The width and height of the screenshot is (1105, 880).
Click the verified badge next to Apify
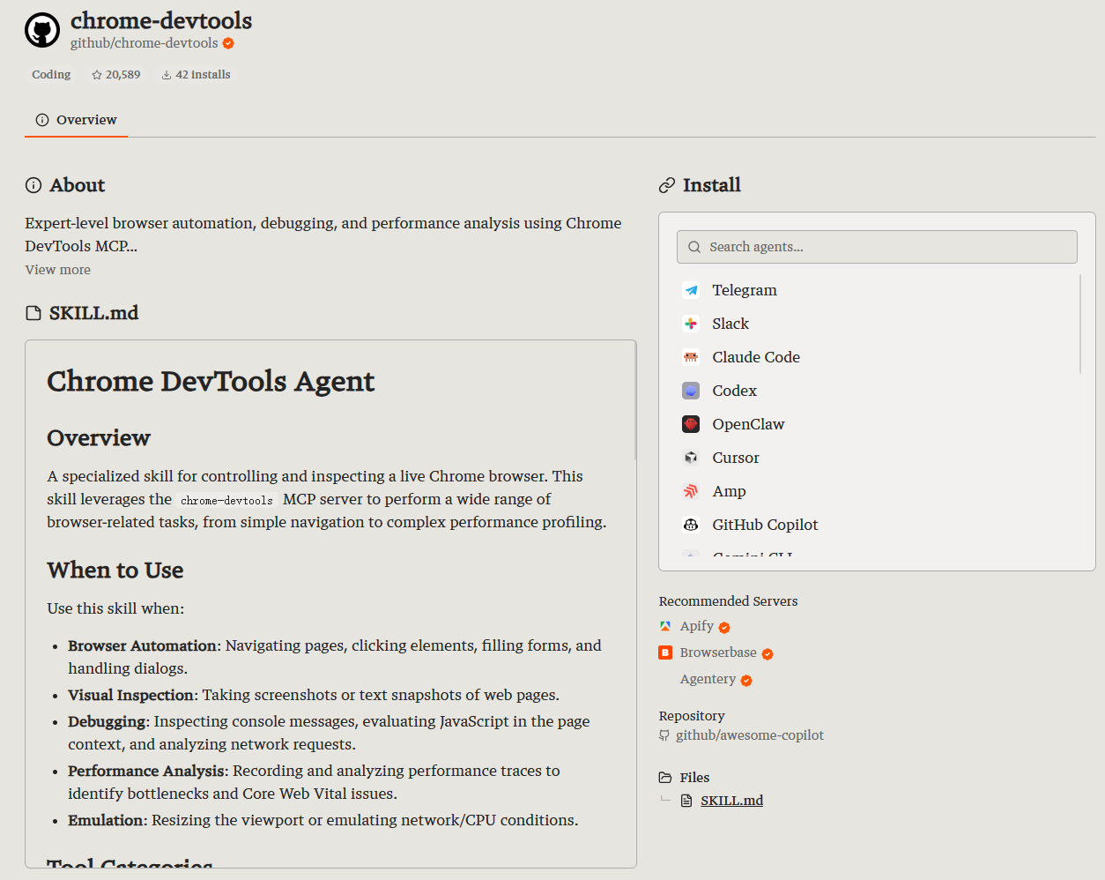click(x=724, y=628)
